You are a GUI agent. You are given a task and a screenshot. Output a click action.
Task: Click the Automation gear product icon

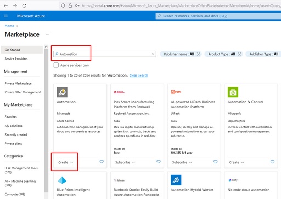pyautogui.click(x=62, y=92)
